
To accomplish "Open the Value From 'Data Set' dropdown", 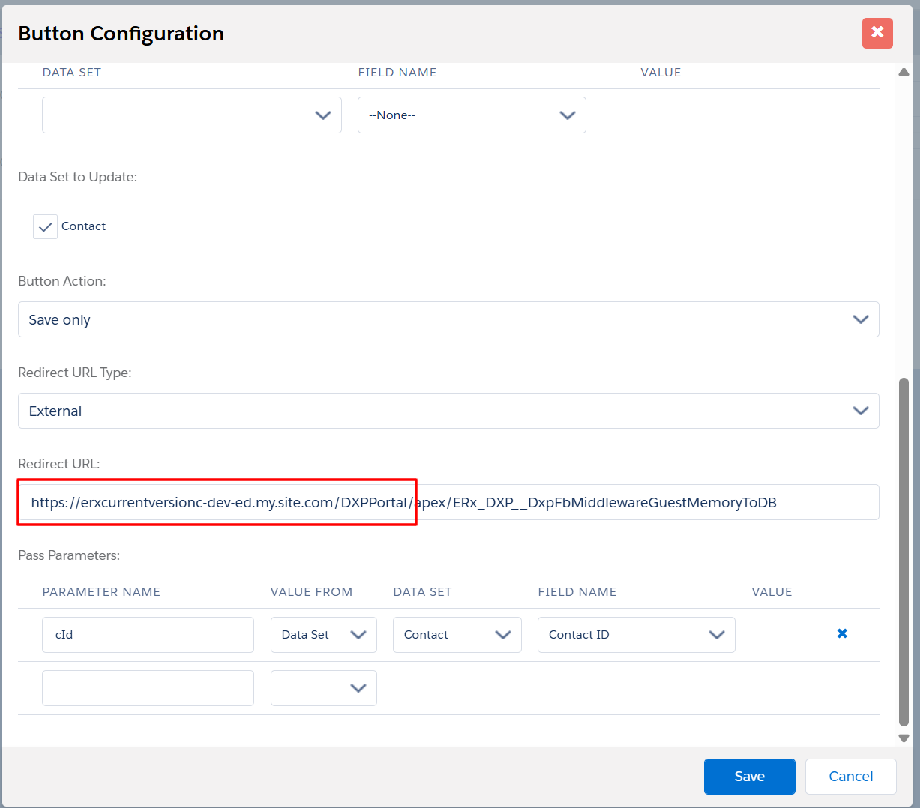I will [323, 635].
